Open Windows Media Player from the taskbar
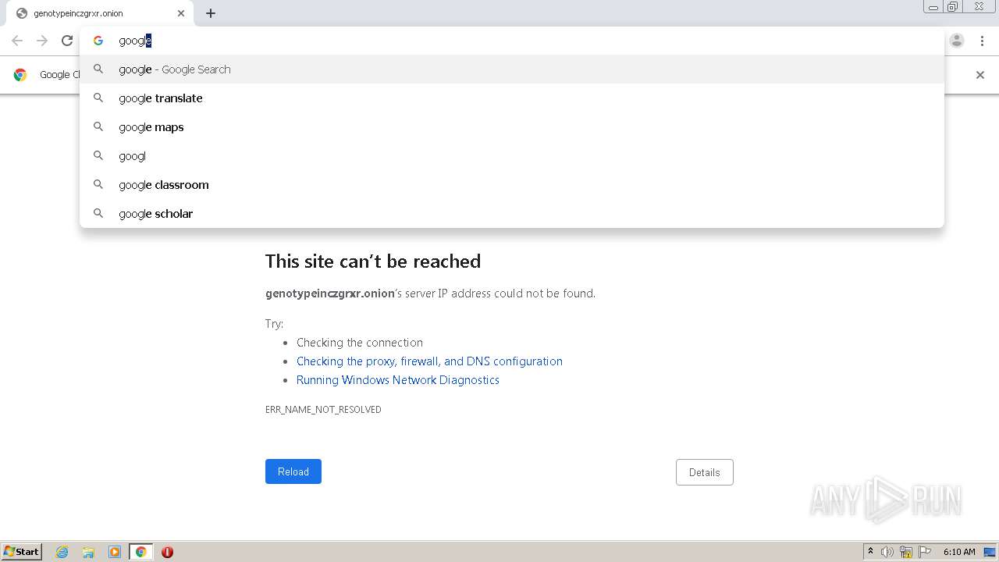 (115, 552)
